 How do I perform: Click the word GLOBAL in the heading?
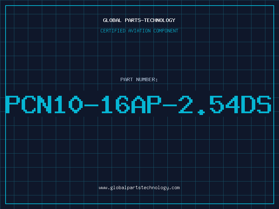(x=112, y=20)
